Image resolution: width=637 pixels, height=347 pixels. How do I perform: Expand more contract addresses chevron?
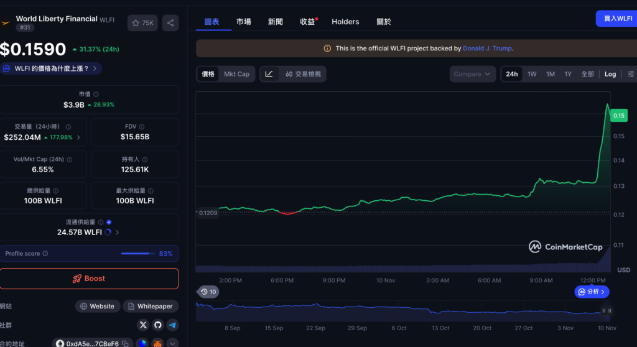pyautogui.click(x=172, y=343)
